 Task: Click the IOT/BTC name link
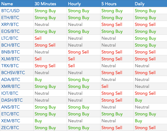coord(10,93)
